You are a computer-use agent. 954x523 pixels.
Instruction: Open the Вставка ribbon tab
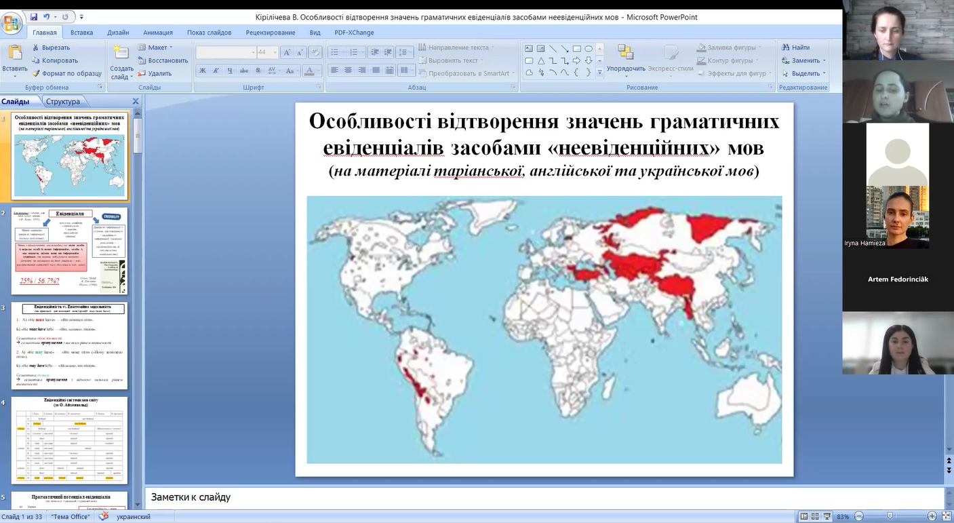[x=82, y=32]
